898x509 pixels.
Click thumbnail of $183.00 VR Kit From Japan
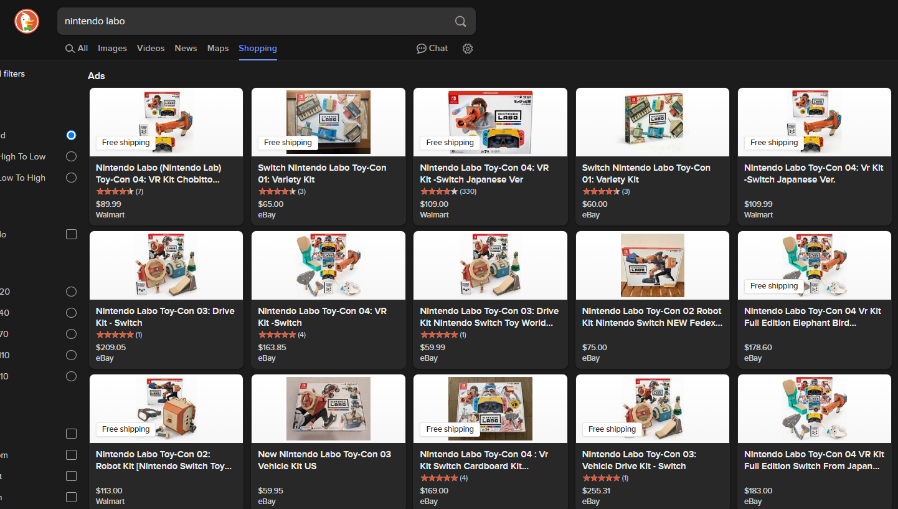pos(815,409)
